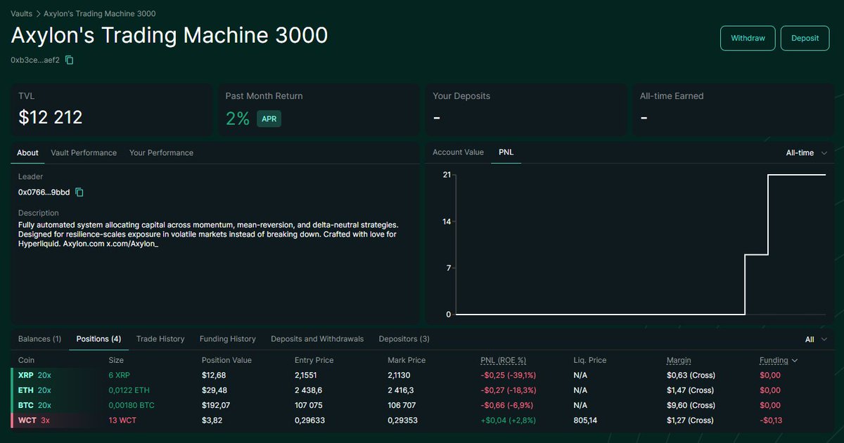
Task: Open the All filter dropdown for positions
Action: (x=816, y=339)
